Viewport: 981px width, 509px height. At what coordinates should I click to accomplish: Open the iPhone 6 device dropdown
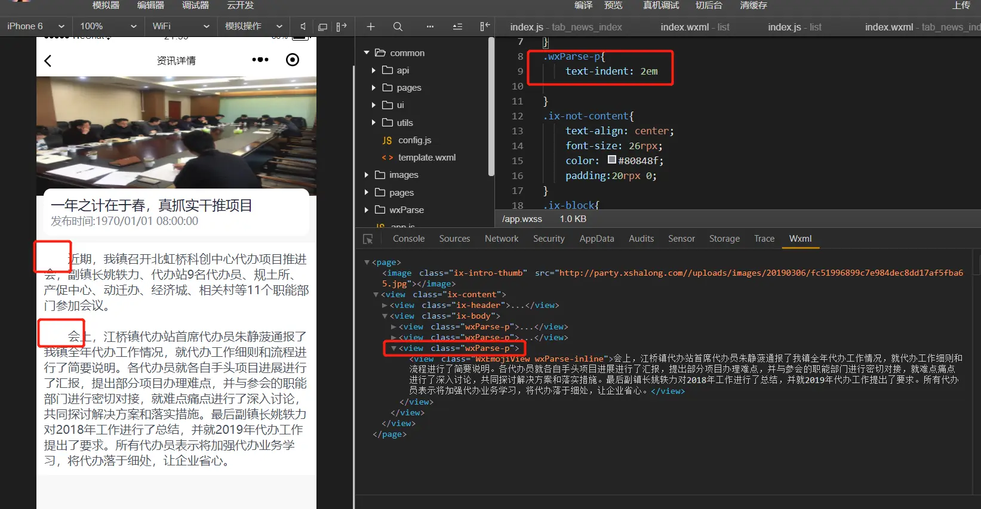pos(36,26)
